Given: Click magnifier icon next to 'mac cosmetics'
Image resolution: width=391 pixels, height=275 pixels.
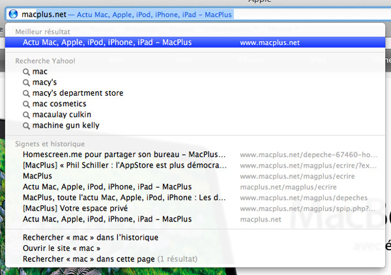Looking at the screenshot, I should (x=26, y=104).
